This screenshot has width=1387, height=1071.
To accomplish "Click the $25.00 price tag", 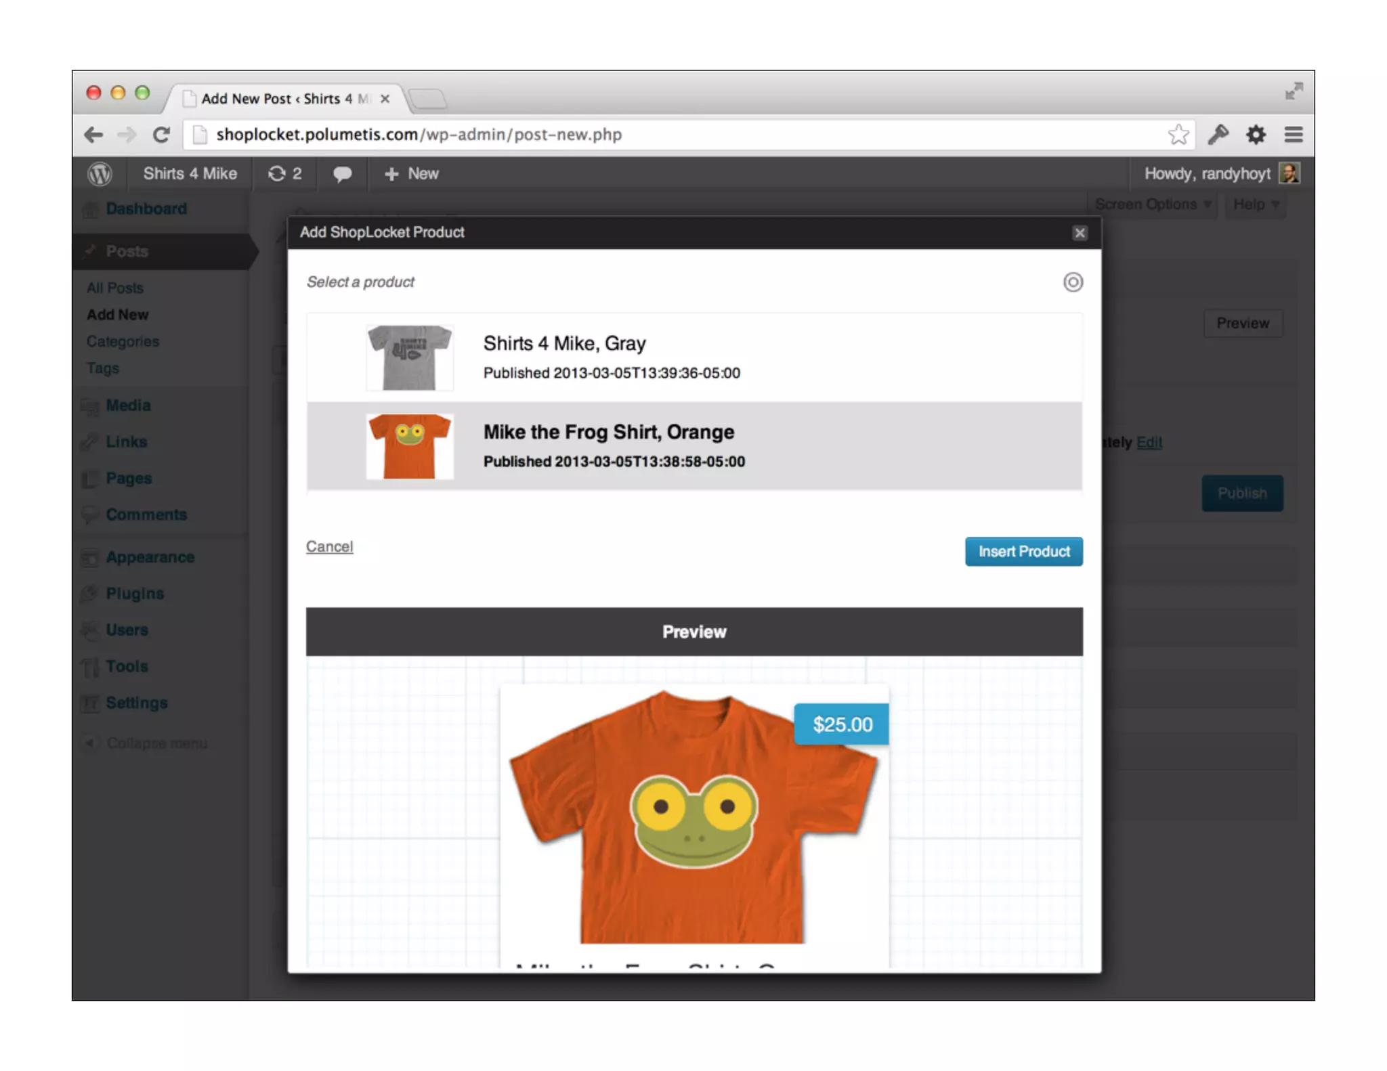I will pyautogui.click(x=842, y=724).
